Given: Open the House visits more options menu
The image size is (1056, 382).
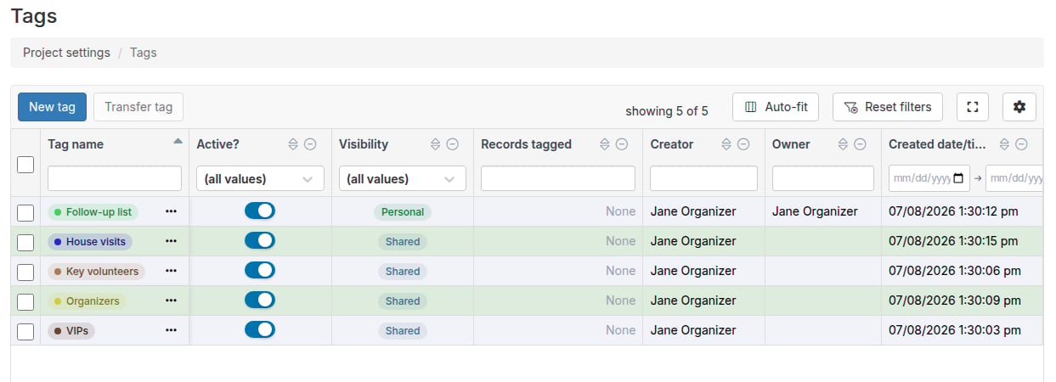Looking at the screenshot, I should pos(172,241).
